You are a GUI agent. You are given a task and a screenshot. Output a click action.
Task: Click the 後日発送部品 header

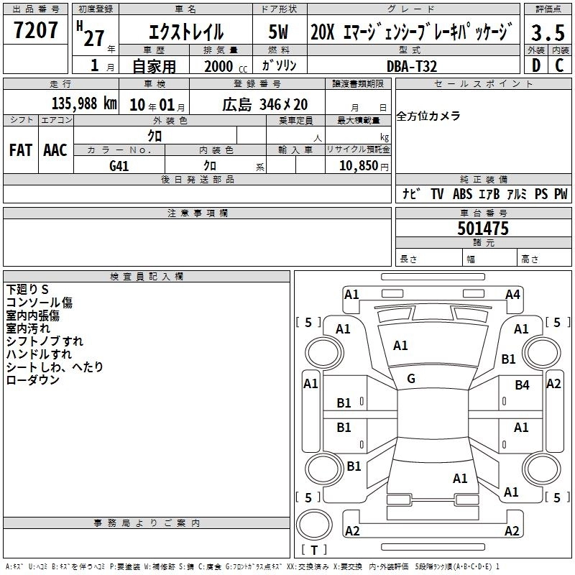197,179
